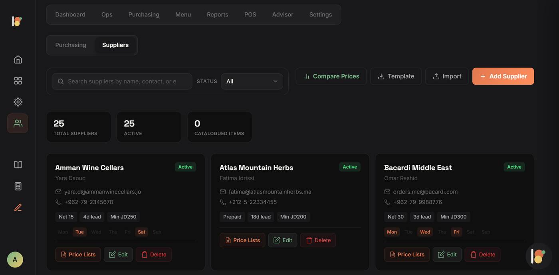Click the 'Net 30' payment terms tag
559x275 pixels.
tap(396, 217)
